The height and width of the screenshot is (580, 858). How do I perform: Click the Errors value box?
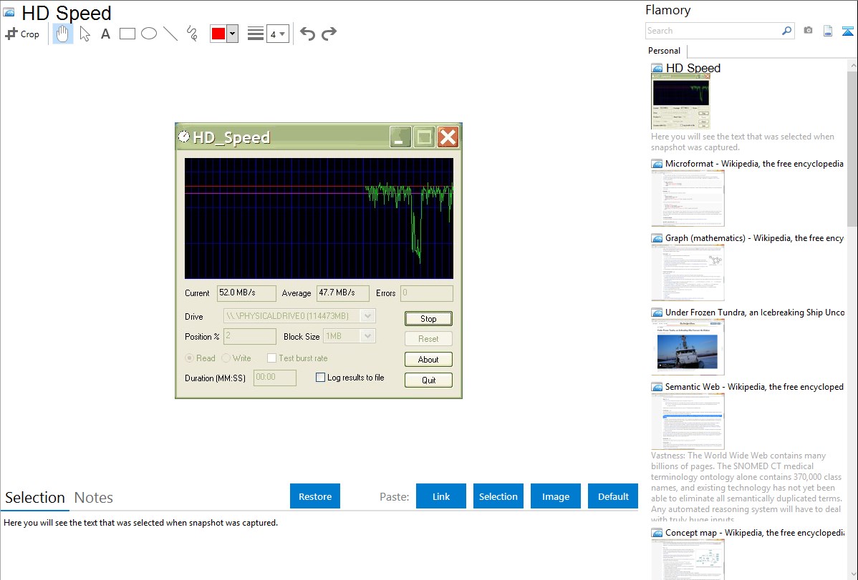(x=427, y=293)
